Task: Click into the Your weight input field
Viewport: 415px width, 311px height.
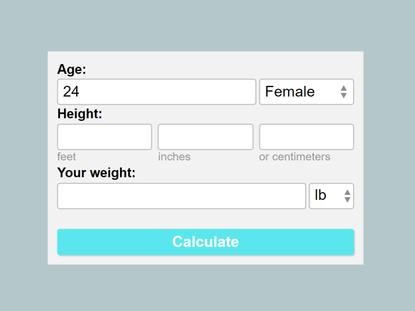Action: click(x=182, y=196)
